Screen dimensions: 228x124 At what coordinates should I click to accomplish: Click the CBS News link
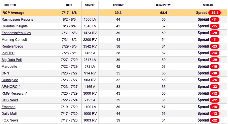10,100
